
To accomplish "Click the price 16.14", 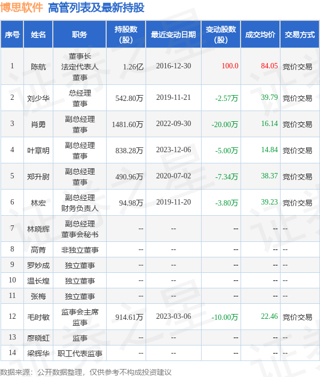I will [x=269, y=123].
